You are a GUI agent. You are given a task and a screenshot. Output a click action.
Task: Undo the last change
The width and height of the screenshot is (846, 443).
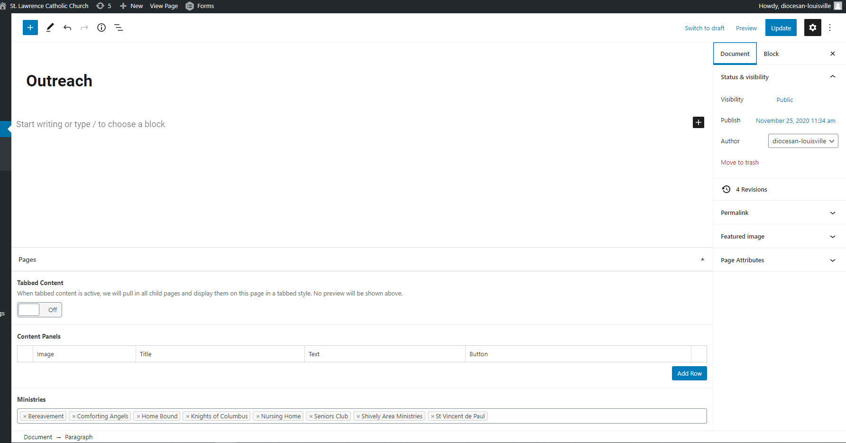pyautogui.click(x=67, y=28)
